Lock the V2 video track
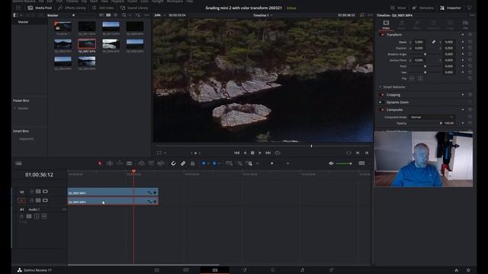The image size is (488, 274). (x=31, y=192)
